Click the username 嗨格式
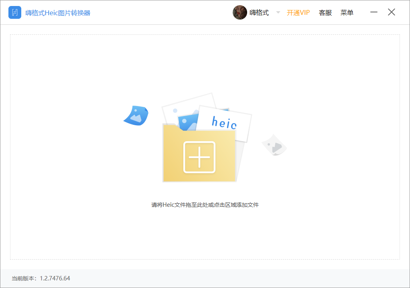 [x=259, y=12]
